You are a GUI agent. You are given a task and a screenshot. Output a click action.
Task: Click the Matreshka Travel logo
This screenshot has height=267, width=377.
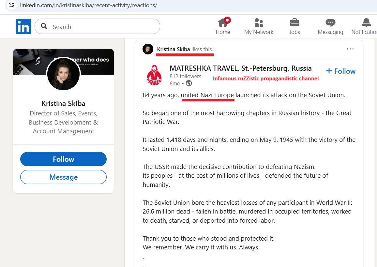(x=154, y=75)
